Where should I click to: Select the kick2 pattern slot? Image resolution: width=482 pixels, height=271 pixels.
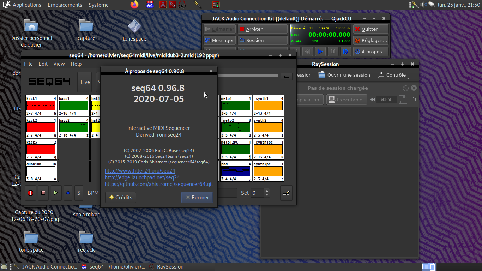pyautogui.click(x=41, y=127)
